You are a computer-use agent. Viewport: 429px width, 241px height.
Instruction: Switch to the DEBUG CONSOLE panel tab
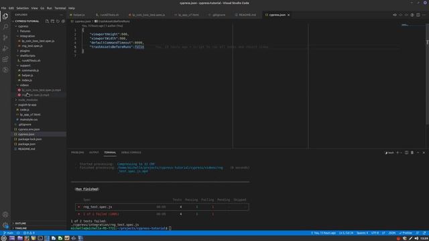coord(131,153)
